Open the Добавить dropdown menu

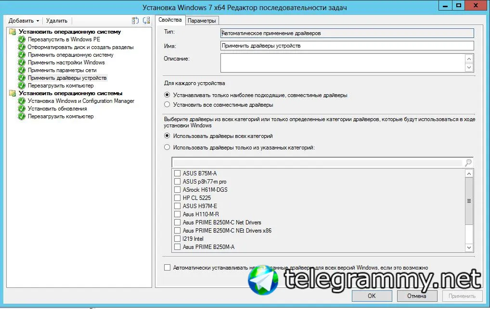[24, 21]
